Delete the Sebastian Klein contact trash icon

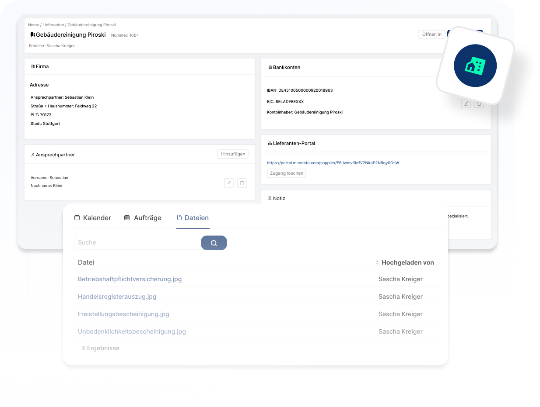coord(242,183)
